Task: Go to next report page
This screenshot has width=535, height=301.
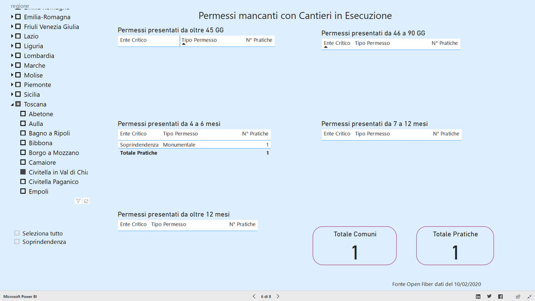Action: point(278,296)
